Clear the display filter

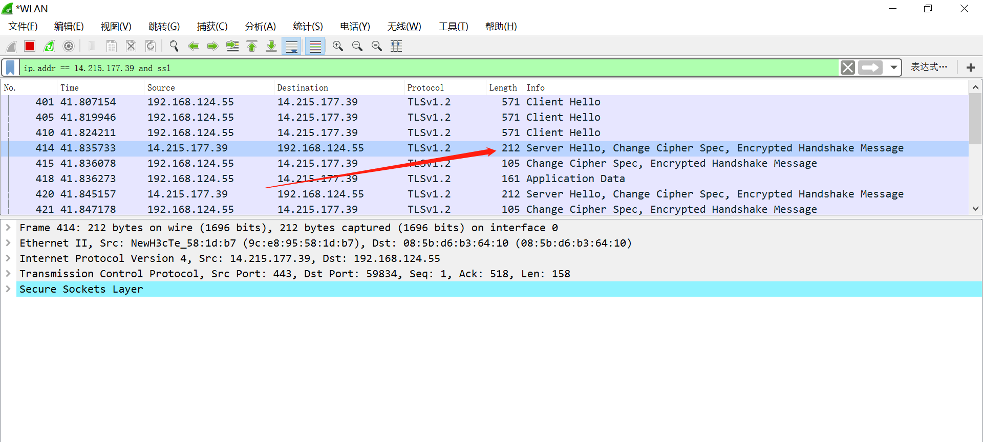click(848, 68)
